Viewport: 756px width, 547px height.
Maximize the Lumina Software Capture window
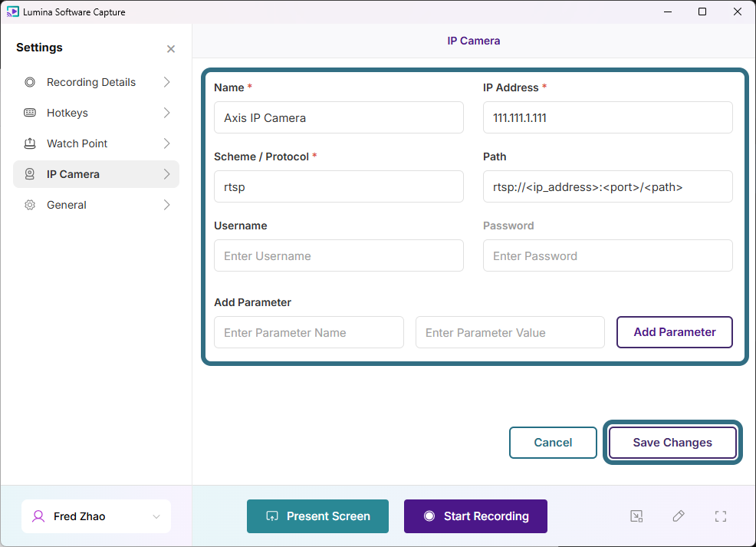pyautogui.click(x=702, y=12)
